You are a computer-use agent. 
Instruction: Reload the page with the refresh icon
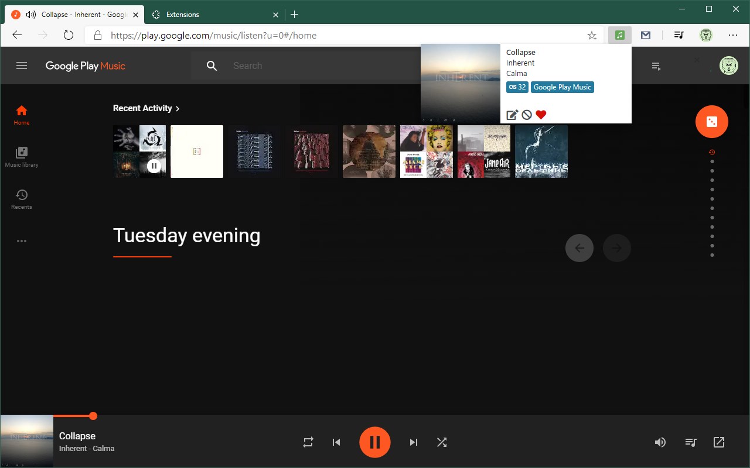69,35
